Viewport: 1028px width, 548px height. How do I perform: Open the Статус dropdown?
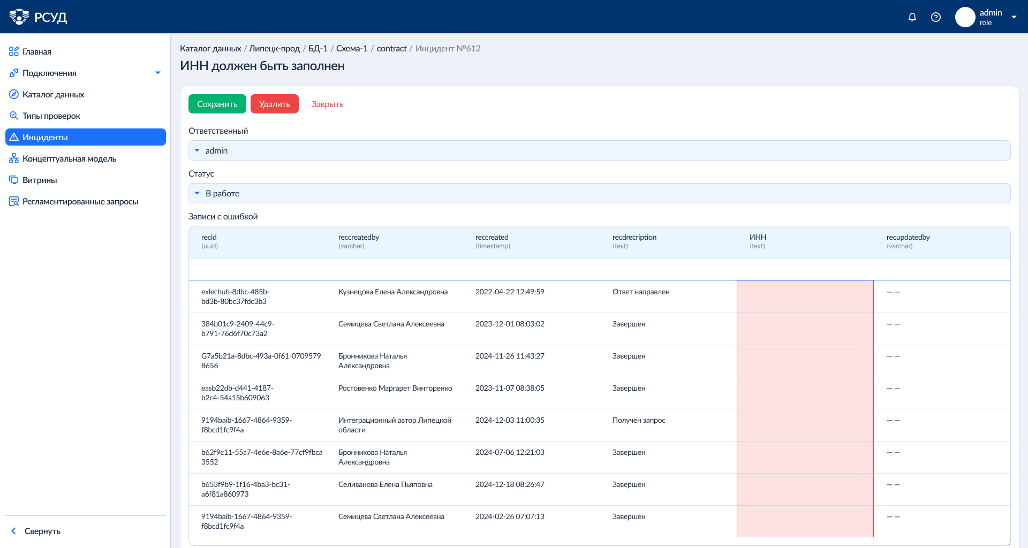599,194
